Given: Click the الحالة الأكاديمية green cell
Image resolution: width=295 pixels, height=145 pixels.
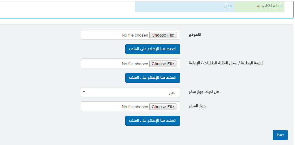Looking at the screenshot, I should (259, 7).
